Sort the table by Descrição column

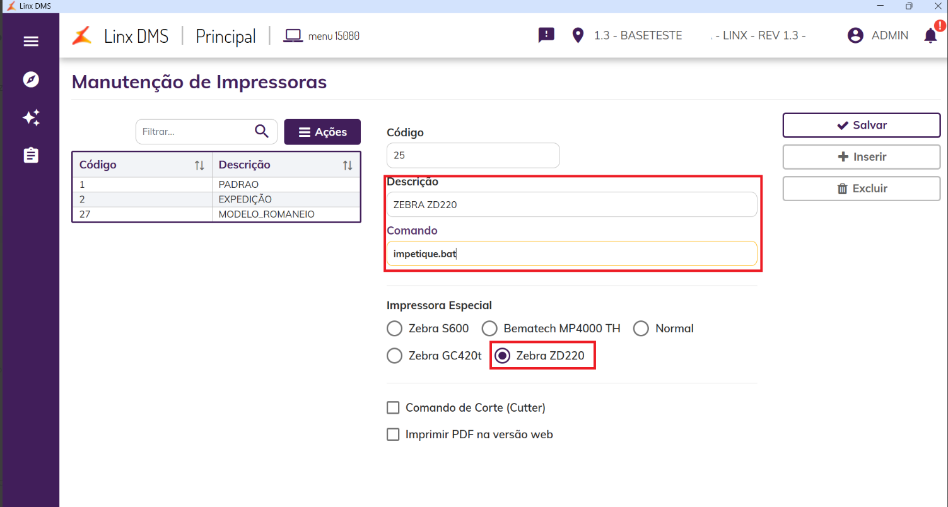[x=348, y=165]
